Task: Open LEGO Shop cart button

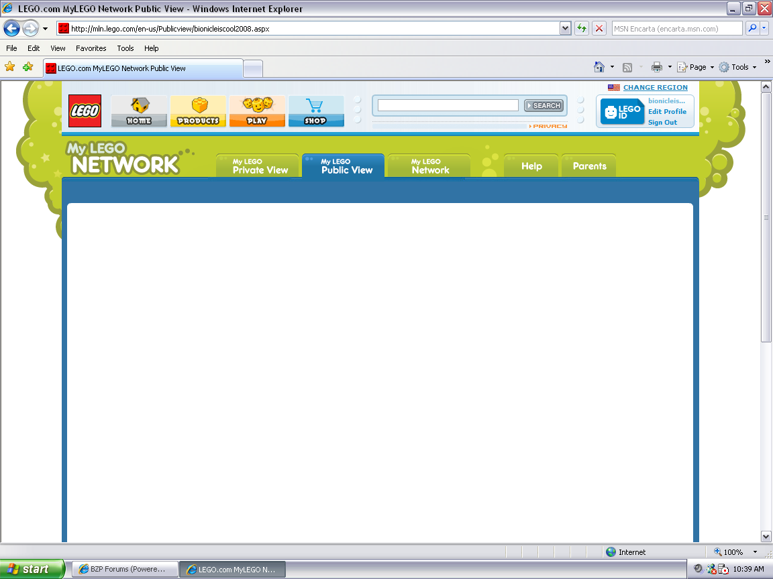Action: click(316, 111)
